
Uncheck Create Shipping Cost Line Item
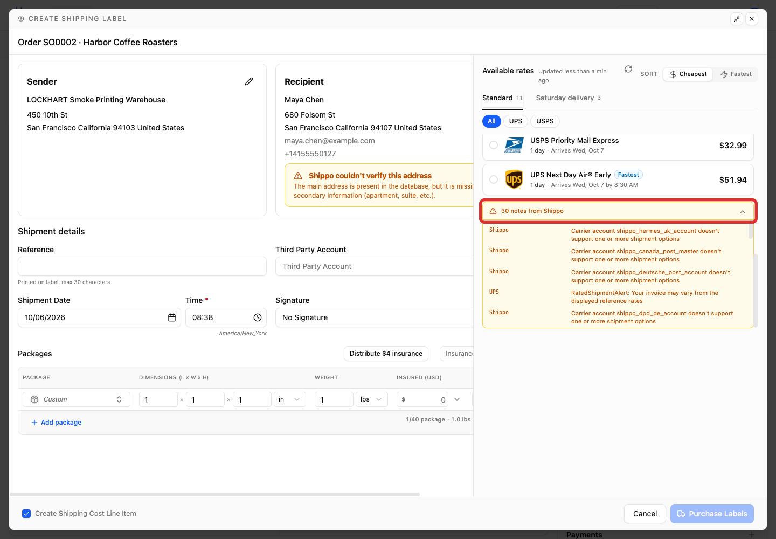[26, 514]
